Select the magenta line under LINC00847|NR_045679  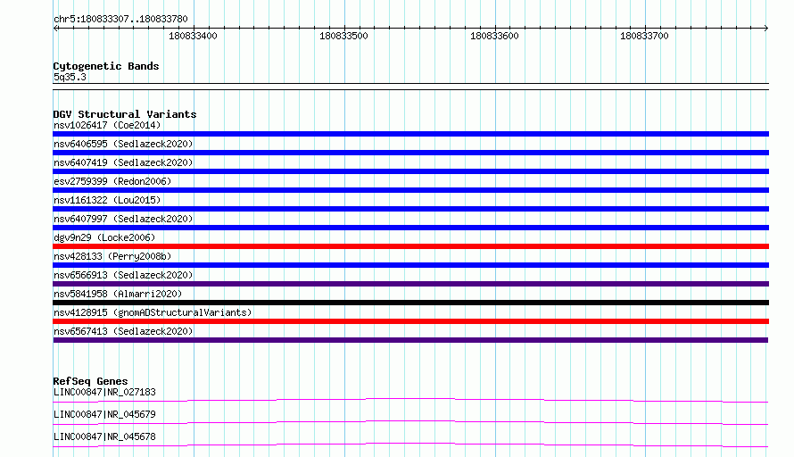(x=410, y=422)
